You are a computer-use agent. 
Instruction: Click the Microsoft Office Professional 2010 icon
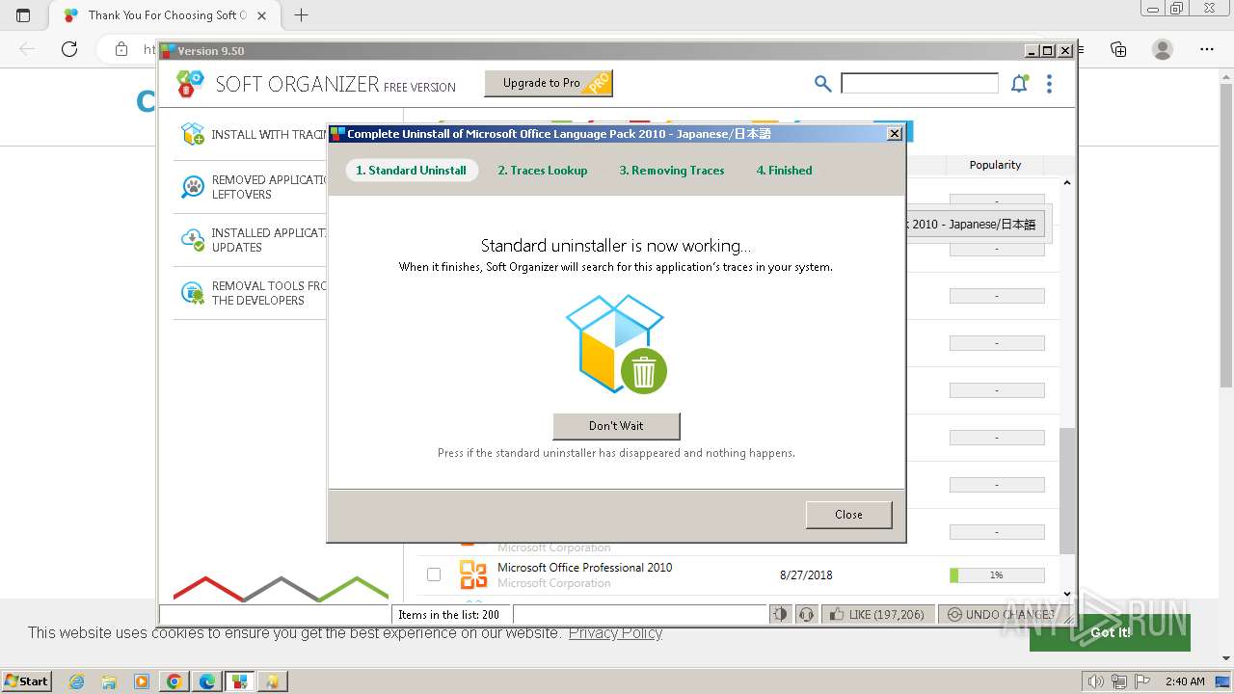[x=473, y=574]
